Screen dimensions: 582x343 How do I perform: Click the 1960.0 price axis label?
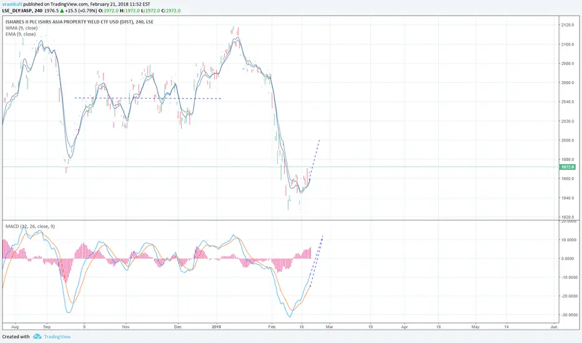pyautogui.click(x=568, y=179)
